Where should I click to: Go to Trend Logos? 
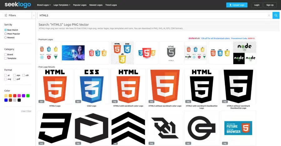tap(111, 5)
